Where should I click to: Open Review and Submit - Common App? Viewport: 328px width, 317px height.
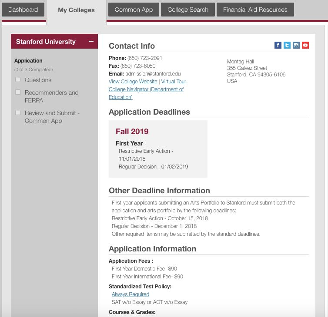point(52,117)
